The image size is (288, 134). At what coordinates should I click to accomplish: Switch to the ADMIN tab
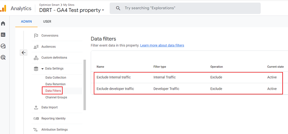tap(26, 22)
